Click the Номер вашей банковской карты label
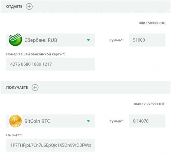Image resolution: width=171 pixels, height=154 pixels. click(36, 54)
